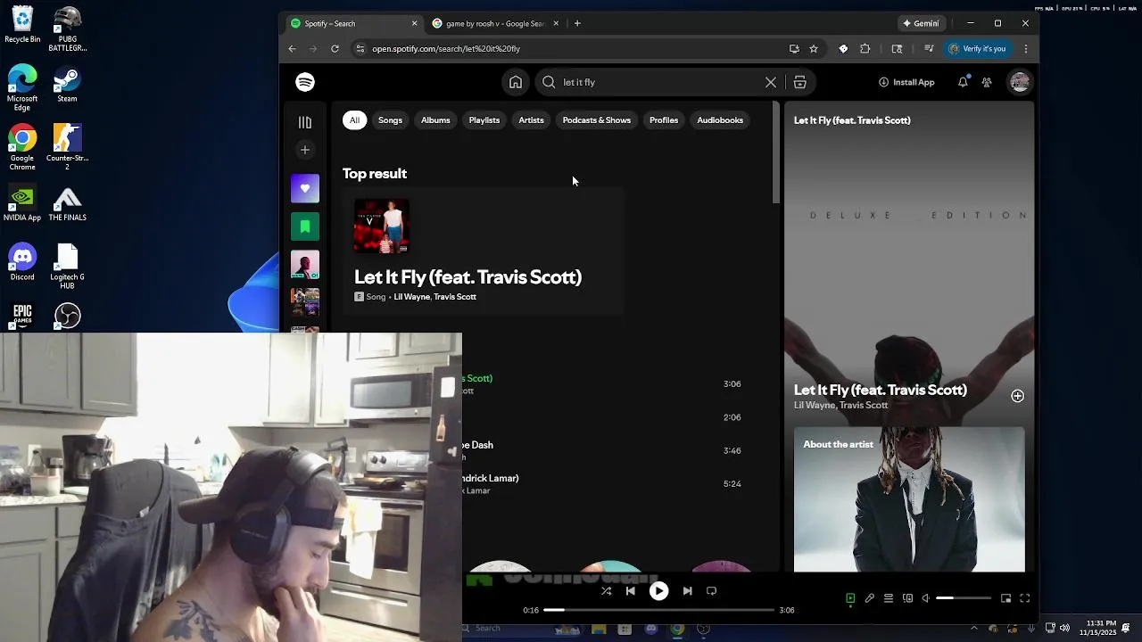Open Google Chrome desktop shortcut
Viewport: 1142px width, 642px height.
(x=22, y=147)
